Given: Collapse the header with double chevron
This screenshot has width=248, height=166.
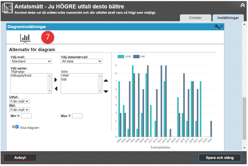Looking at the screenshot, I should point(243,5).
